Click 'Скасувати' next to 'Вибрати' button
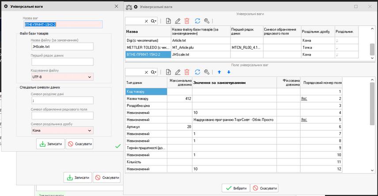Viewport: 378px width, 196px height. tap(264, 188)
